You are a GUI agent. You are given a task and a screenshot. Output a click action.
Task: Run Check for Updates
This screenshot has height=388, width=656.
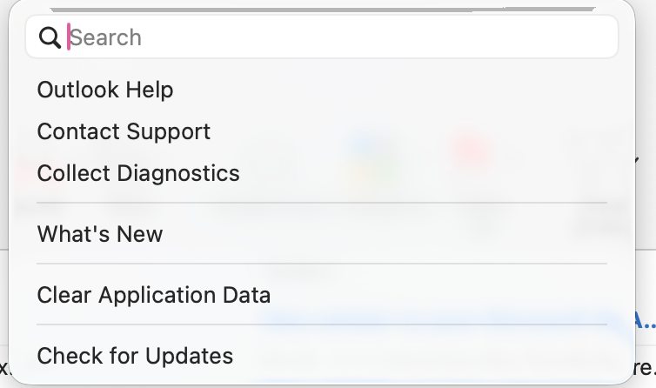click(135, 356)
